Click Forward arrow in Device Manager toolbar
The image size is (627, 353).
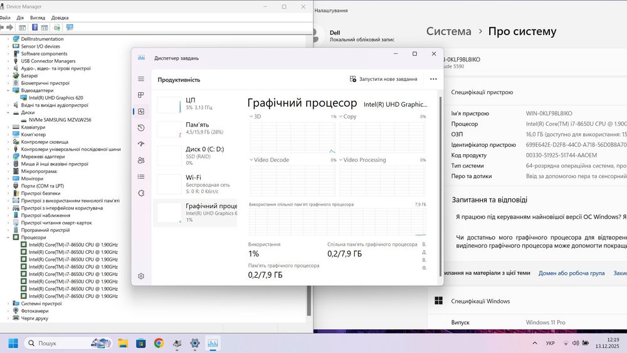pyautogui.click(x=9, y=27)
